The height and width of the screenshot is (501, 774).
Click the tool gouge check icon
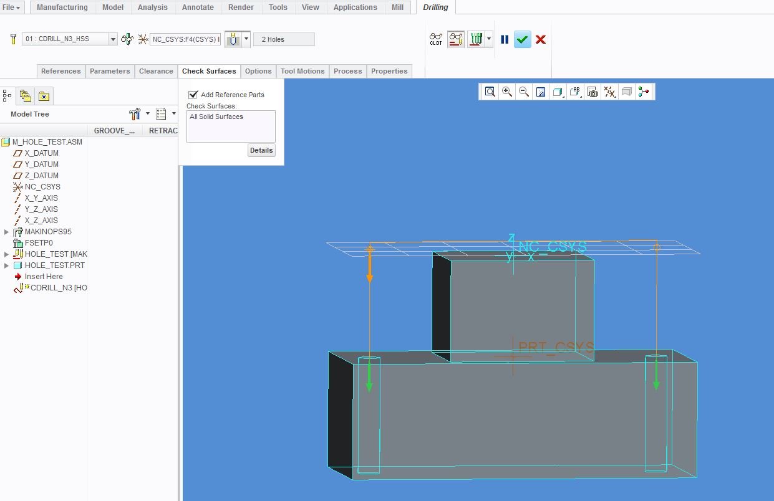pos(476,39)
